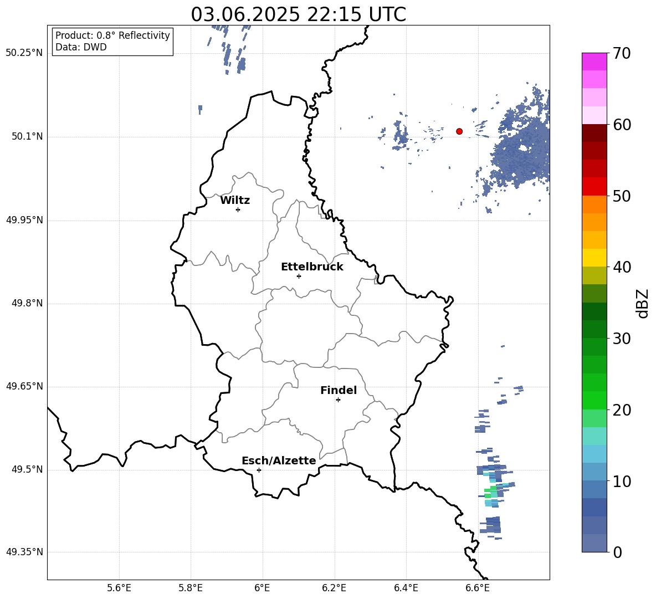The image size is (656, 599).
Task: Click the Wiltz station cross marker
Action: click(238, 209)
